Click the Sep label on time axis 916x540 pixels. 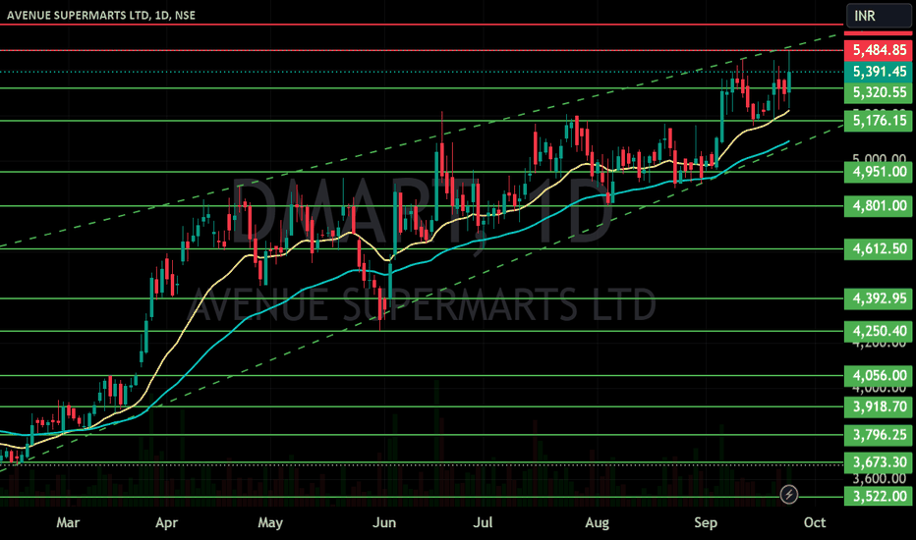(x=706, y=522)
